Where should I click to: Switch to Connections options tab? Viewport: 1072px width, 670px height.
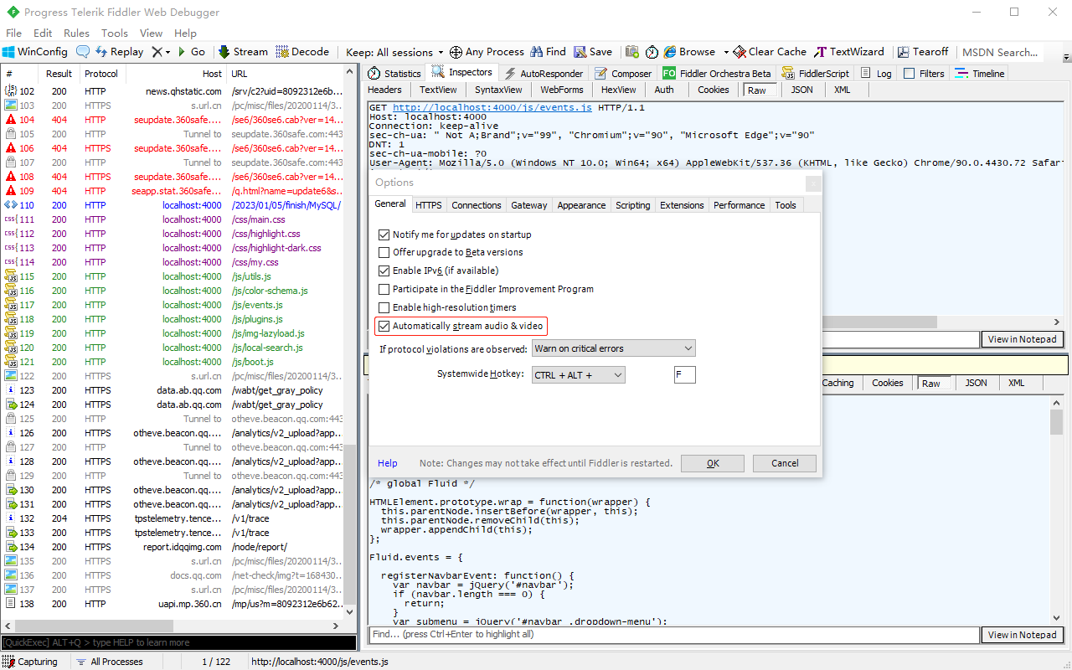[477, 205]
